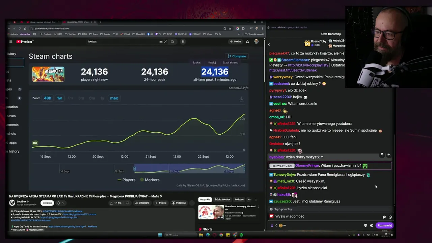432x243 pixels.
Task: Click the Podziękuj button
Action: coord(179,203)
